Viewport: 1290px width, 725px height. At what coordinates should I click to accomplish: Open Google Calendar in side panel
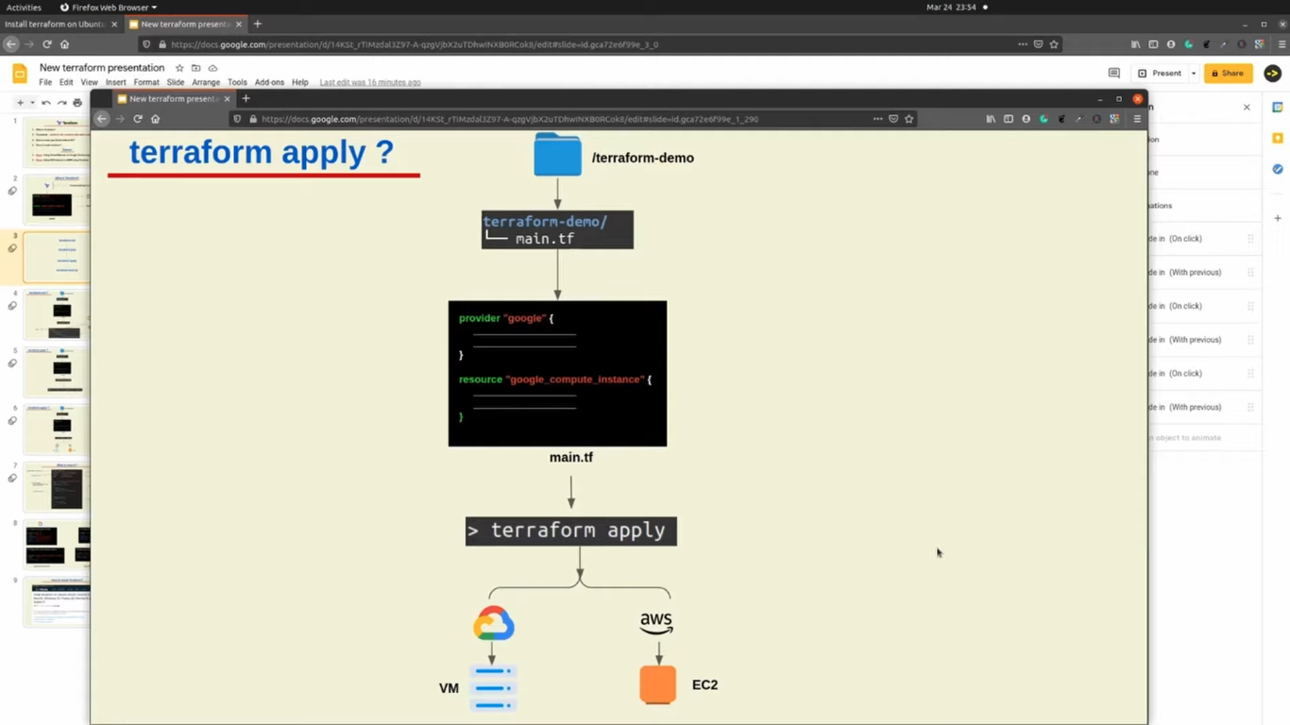[x=1278, y=108]
